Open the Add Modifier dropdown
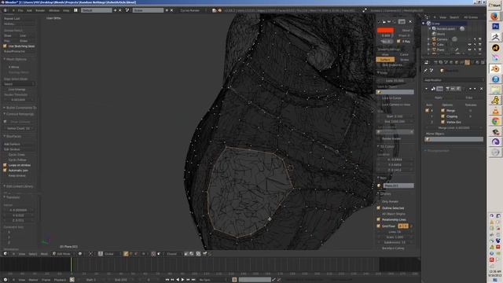The height and width of the screenshot is (283, 503). [454, 80]
